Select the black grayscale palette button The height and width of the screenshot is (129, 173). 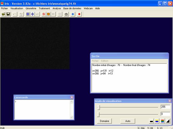click(152, 121)
